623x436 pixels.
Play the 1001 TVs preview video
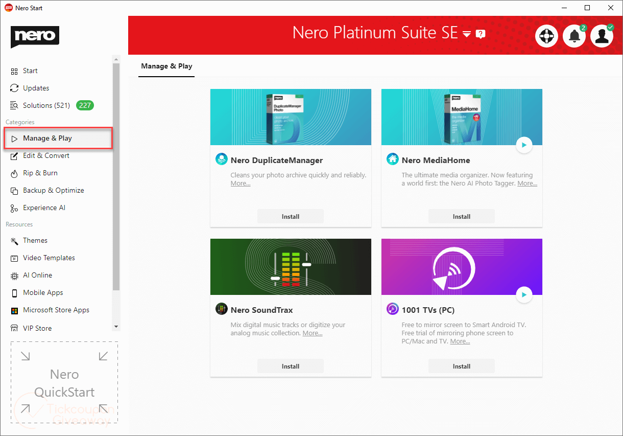524,295
